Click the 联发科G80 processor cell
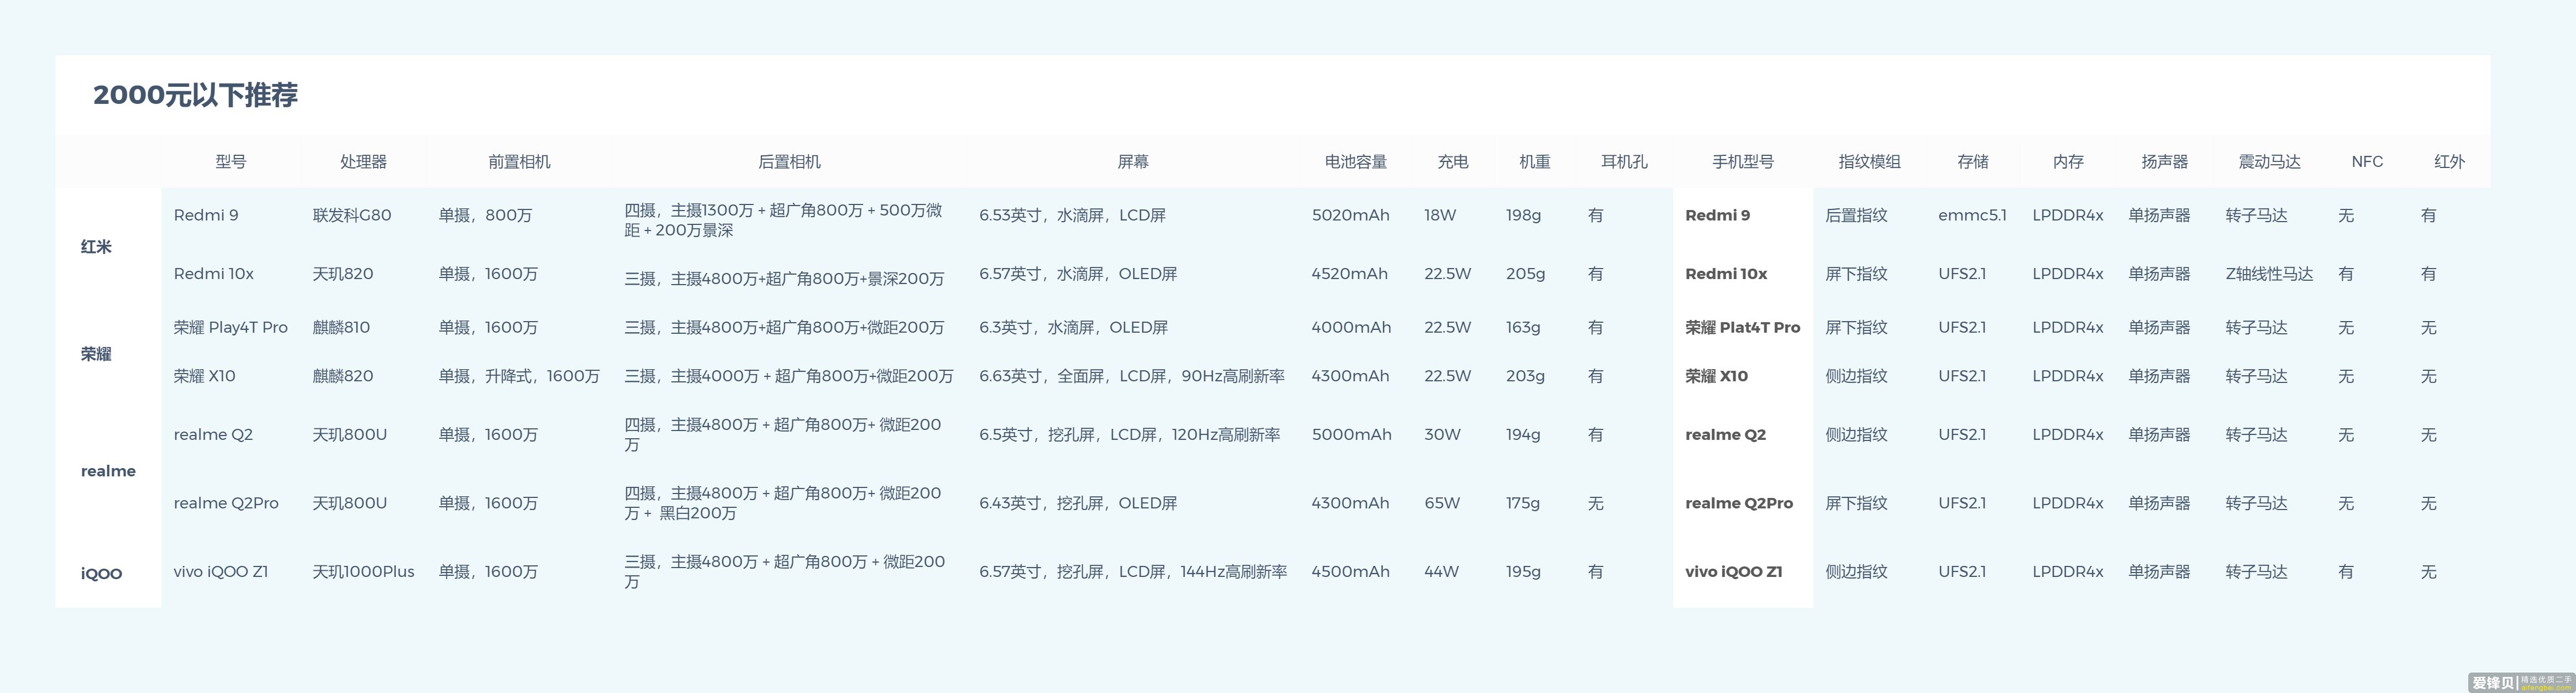Screen dimensions: 2576x693 [x=352, y=215]
